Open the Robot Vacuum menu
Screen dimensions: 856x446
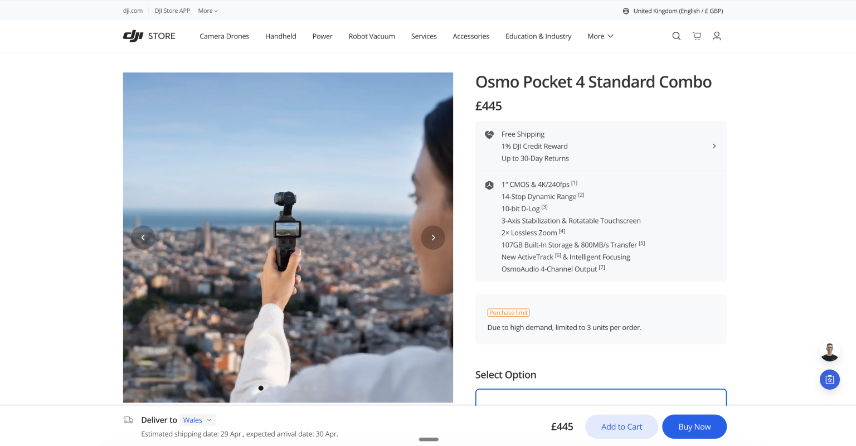coord(372,36)
